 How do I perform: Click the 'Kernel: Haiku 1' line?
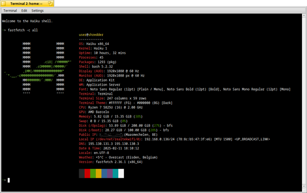click(x=93, y=48)
